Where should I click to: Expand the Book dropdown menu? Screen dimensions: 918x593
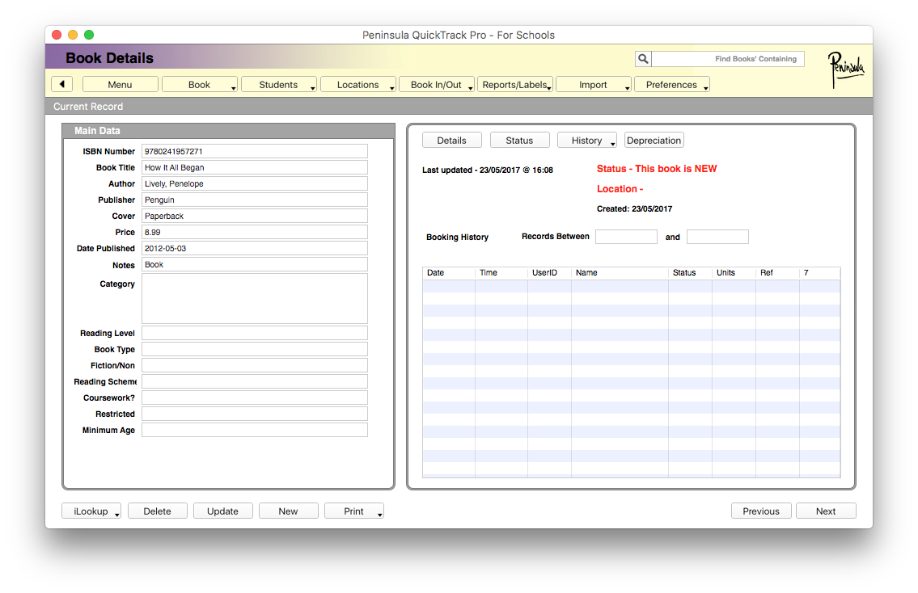[x=200, y=85]
